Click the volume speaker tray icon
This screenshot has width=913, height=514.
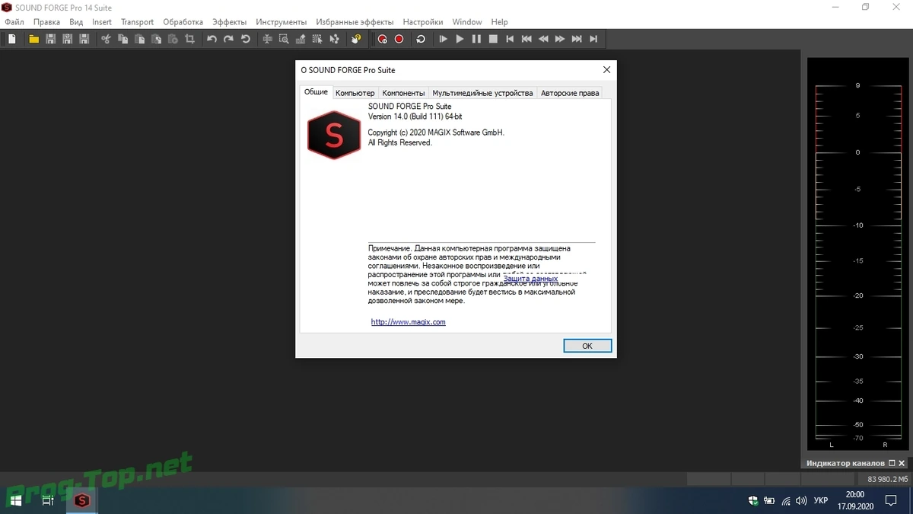click(802, 500)
